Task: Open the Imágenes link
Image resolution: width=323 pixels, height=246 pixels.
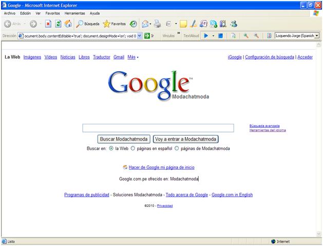Action: (32, 57)
